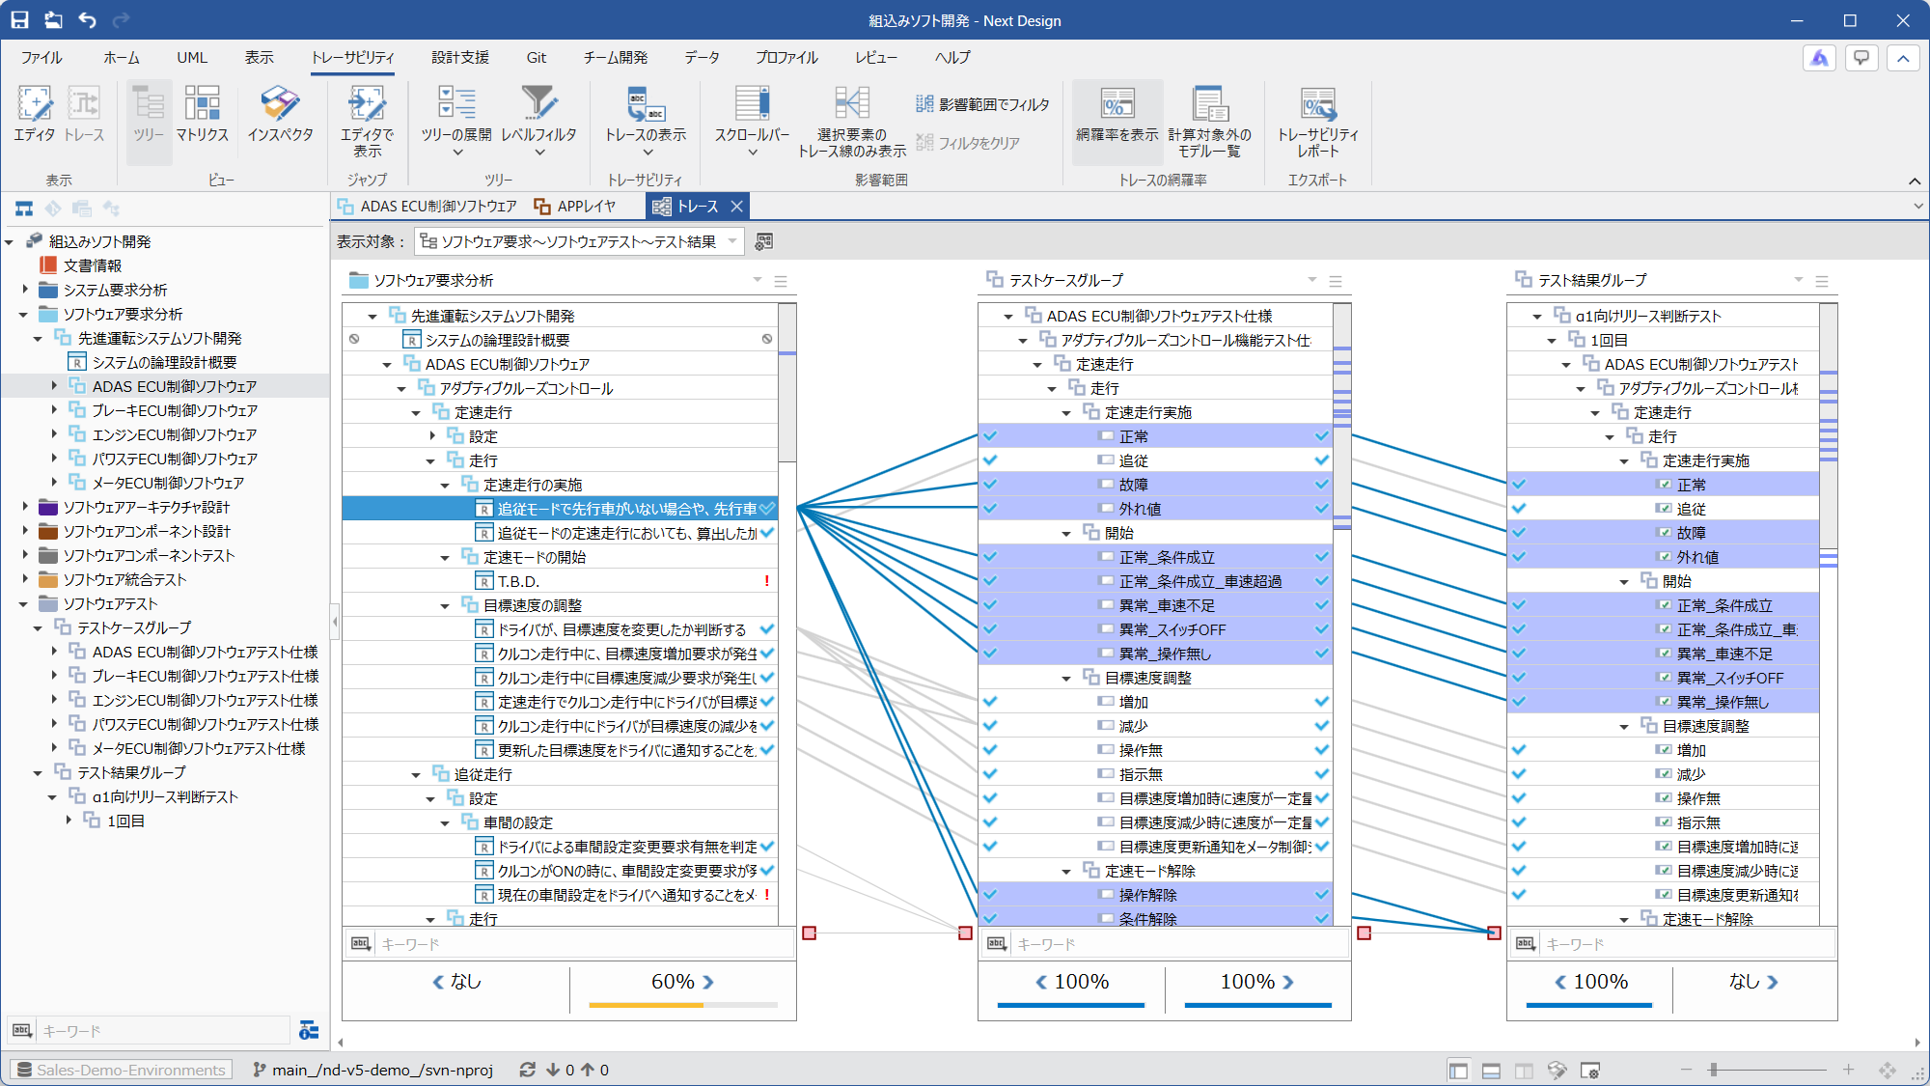Open the display target combo box

point(579,241)
